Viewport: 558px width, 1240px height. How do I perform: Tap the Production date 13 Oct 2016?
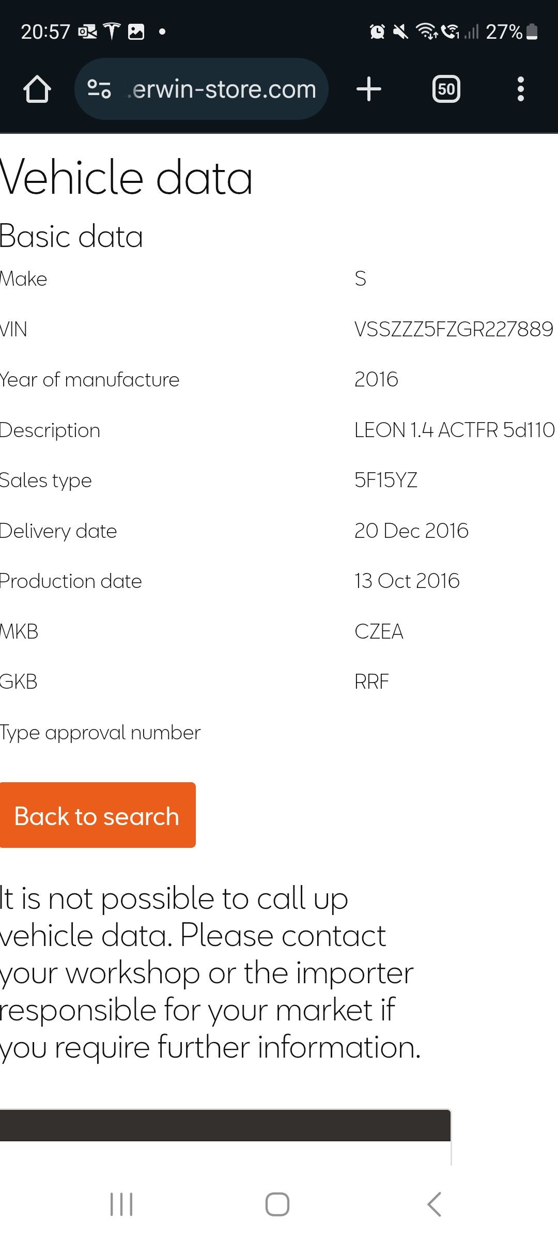407,581
